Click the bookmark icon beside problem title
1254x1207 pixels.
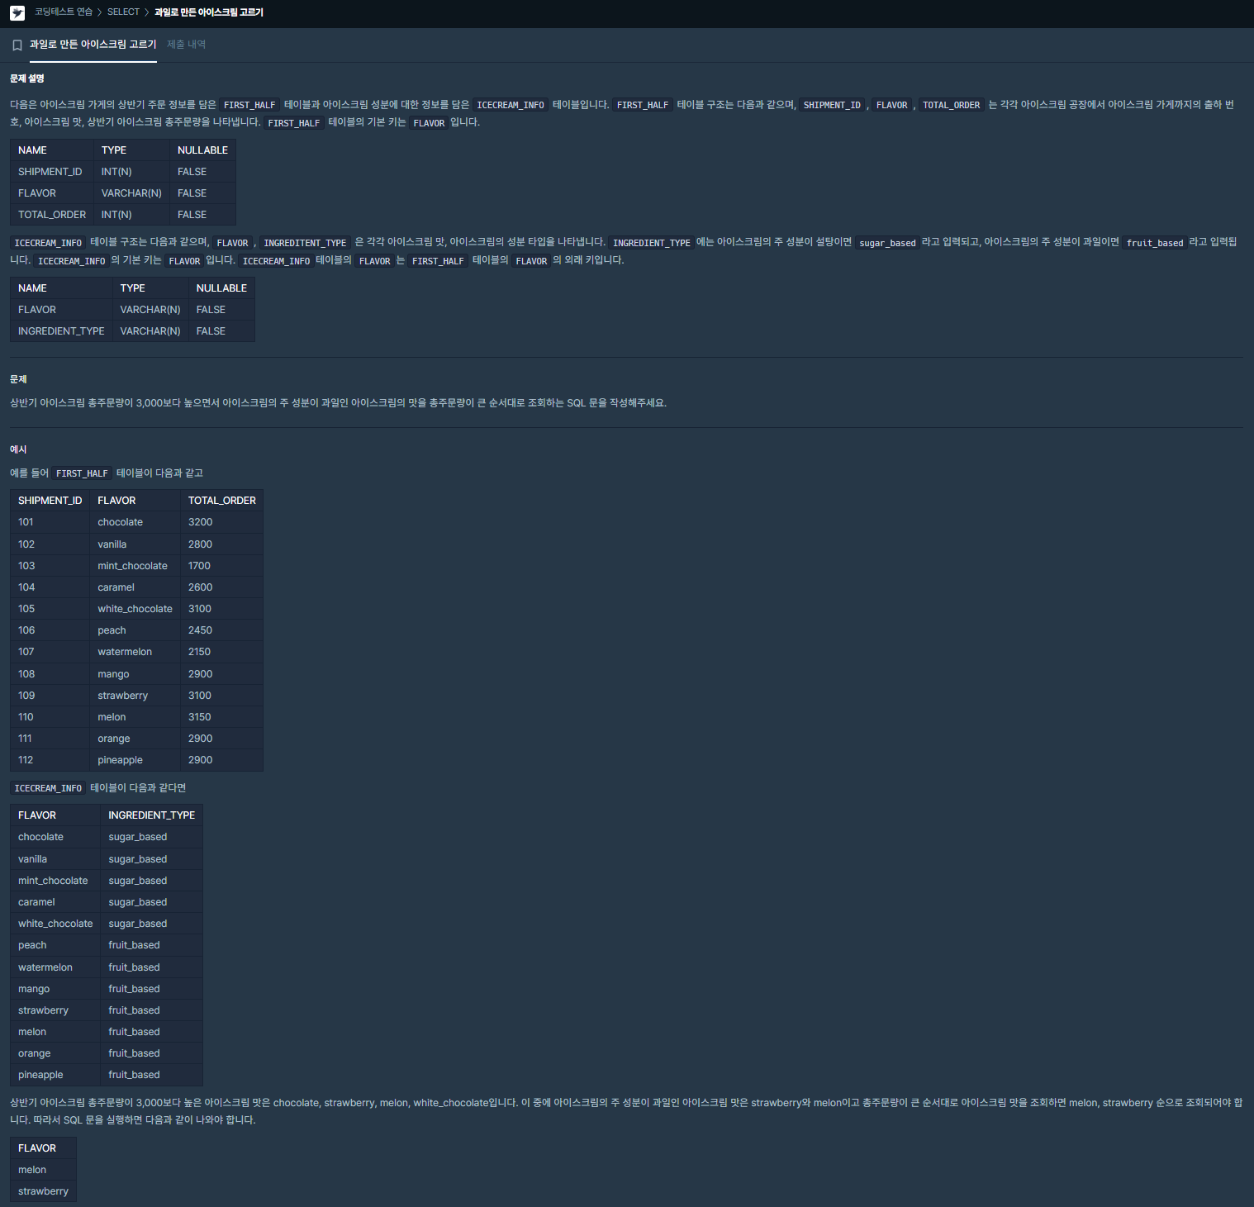click(17, 45)
